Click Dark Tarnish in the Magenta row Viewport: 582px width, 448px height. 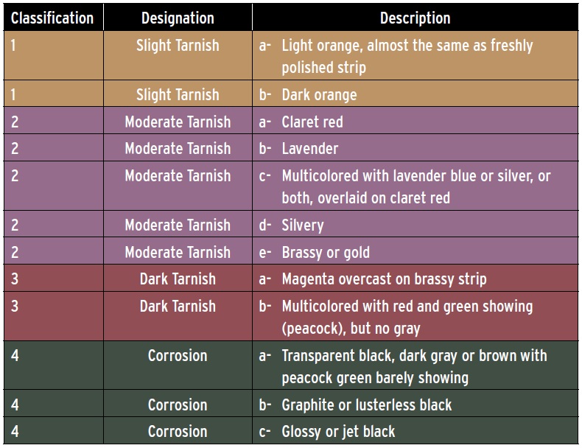[x=178, y=279]
